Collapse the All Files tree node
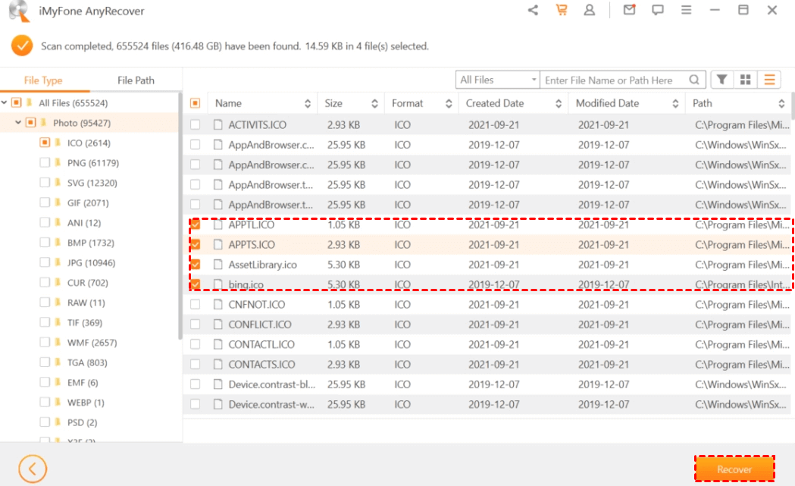795x486 pixels. (x=5, y=102)
